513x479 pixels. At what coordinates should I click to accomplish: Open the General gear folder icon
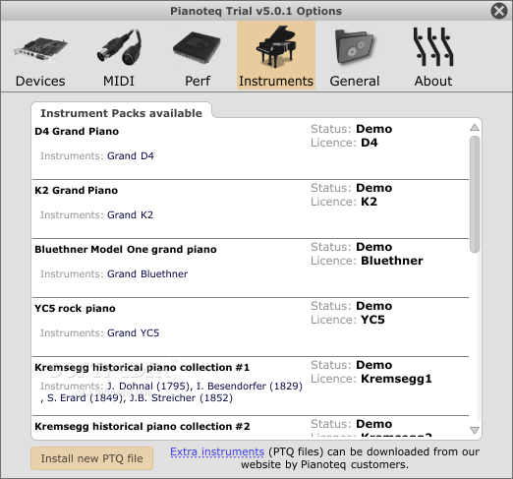[x=355, y=47]
